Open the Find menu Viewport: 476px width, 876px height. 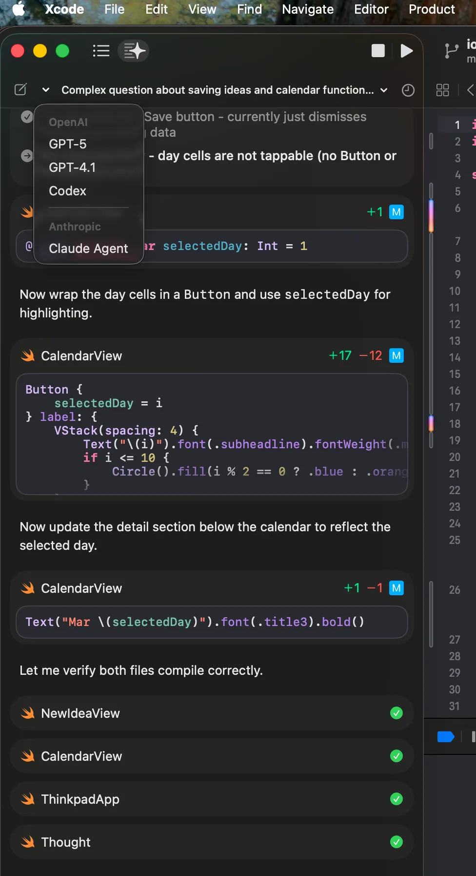coord(249,9)
